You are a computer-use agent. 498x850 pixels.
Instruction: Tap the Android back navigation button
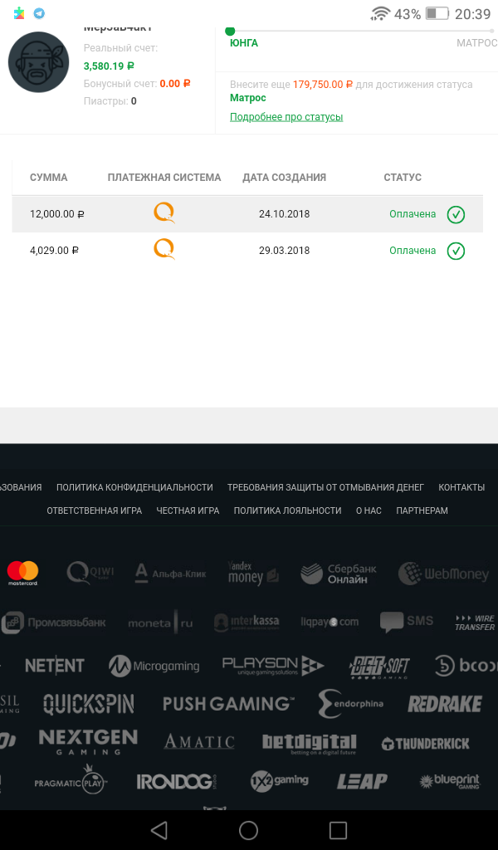pos(159,830)
